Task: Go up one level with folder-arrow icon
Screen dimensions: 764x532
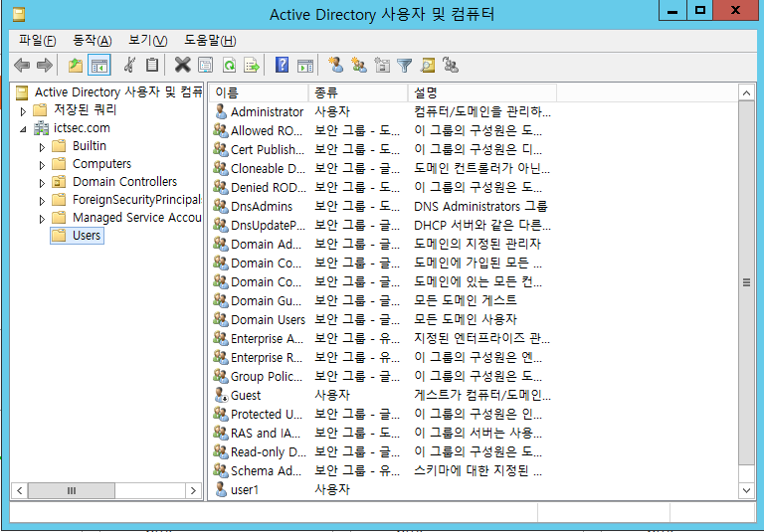Action: [76, 65]
